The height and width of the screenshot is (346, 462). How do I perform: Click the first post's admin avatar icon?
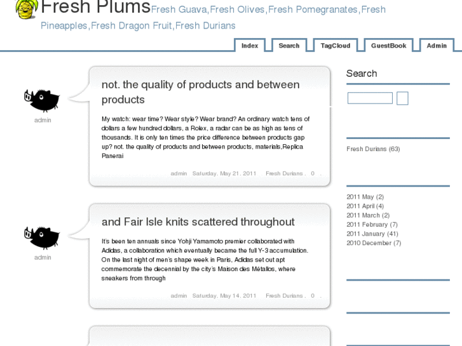pyautogui.click(x=42, y=100)
